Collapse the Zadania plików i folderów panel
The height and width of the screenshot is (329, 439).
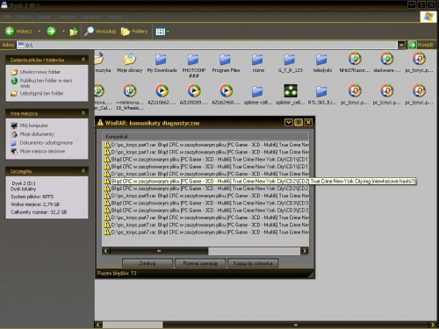coord(83,60)
